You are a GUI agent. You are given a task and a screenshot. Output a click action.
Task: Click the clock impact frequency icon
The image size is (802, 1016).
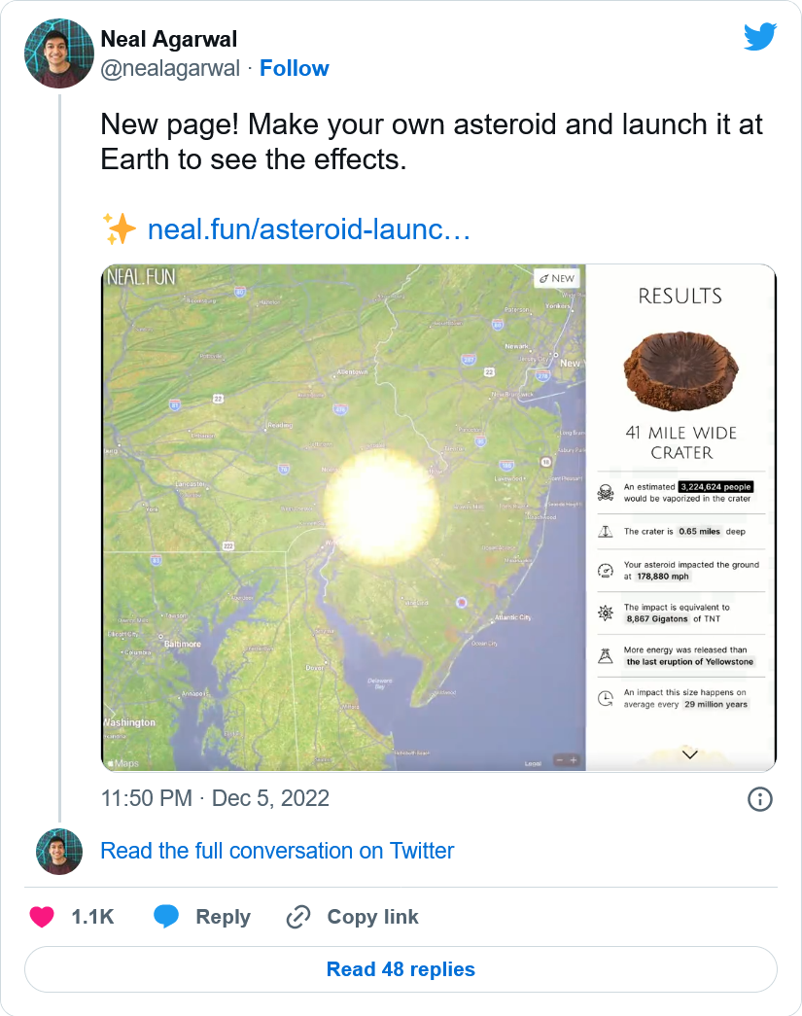tap(606, 697)
